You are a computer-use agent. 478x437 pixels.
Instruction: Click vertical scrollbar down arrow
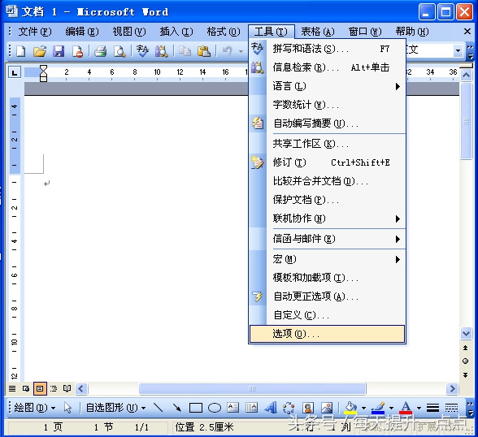point(466,334)
